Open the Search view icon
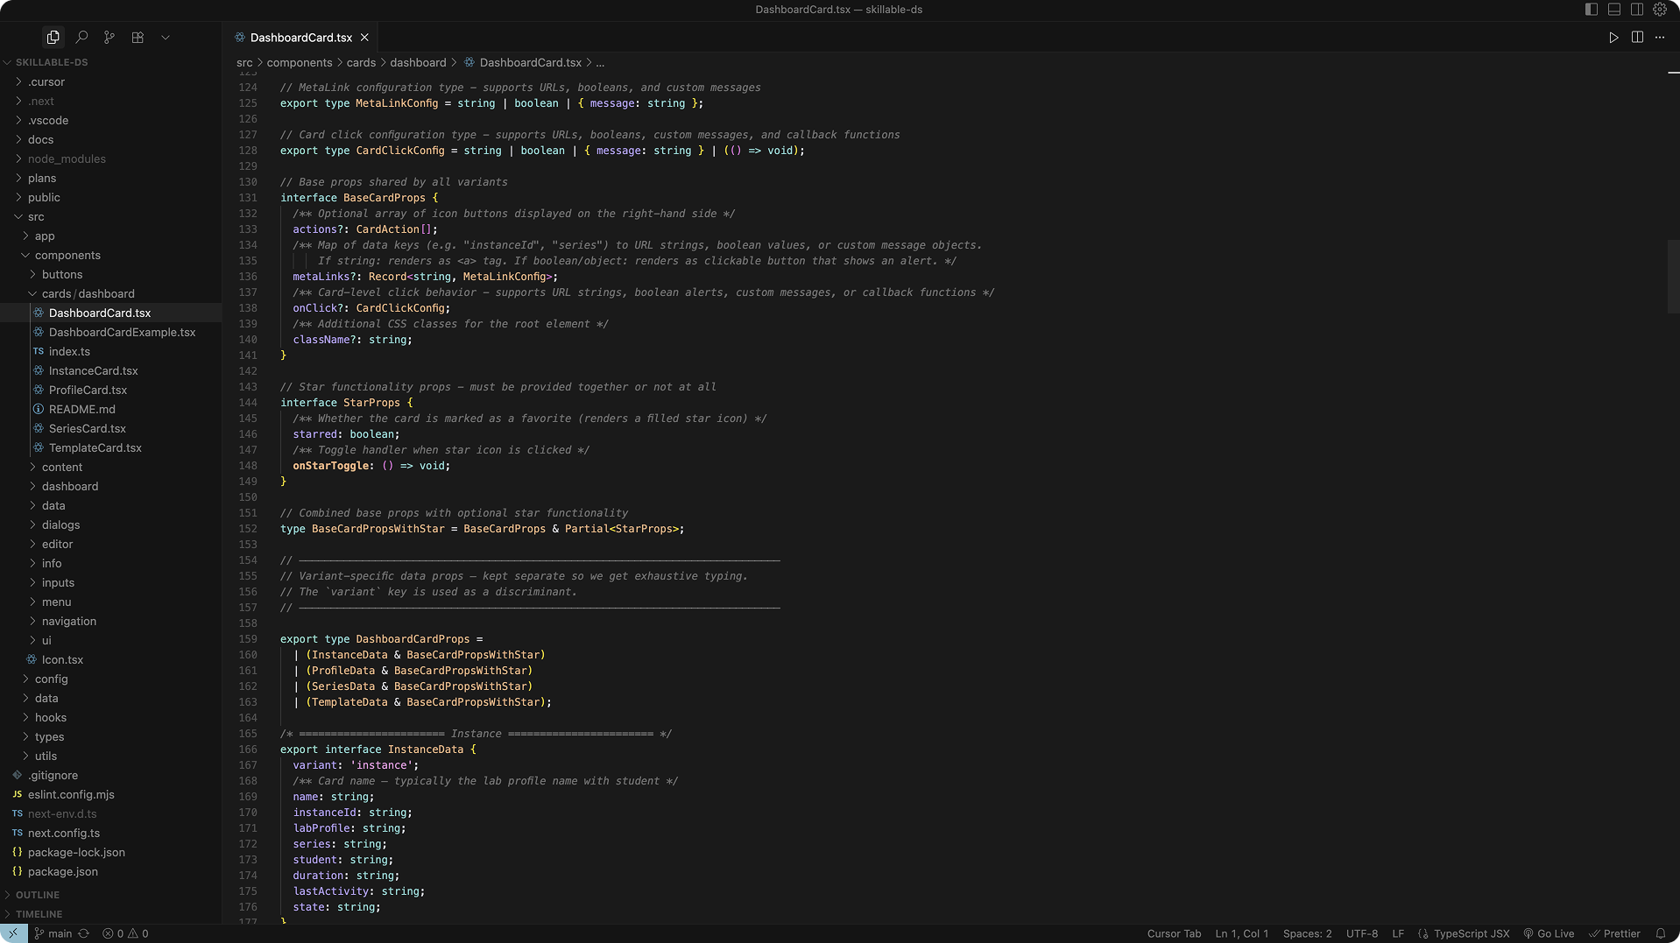1680x943 pixels. [81, 38]
